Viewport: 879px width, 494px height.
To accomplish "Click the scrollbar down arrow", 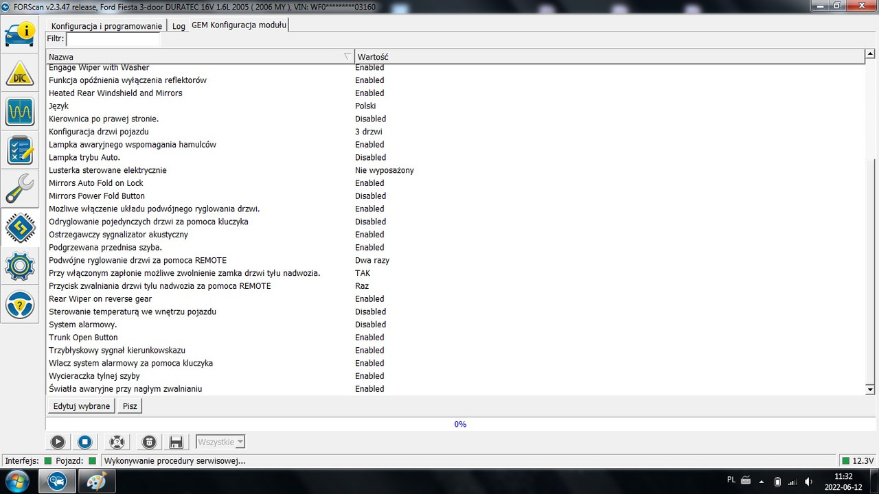I will (x=870, y=389).
